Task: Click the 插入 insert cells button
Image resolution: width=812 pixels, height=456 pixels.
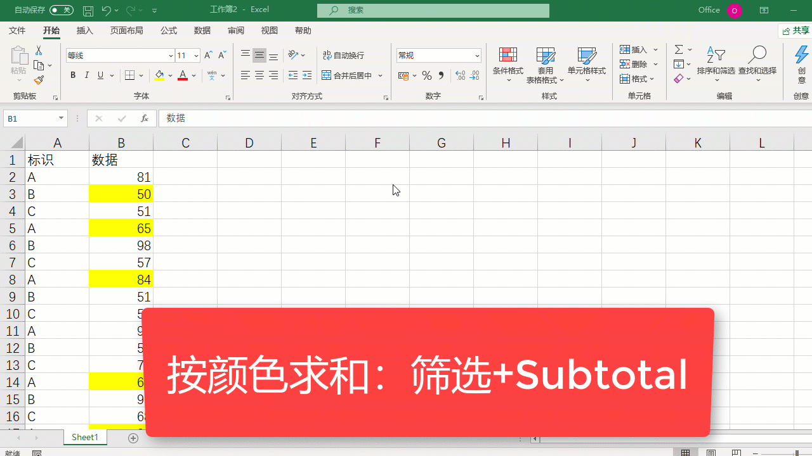Action: (x=639, y=49)
